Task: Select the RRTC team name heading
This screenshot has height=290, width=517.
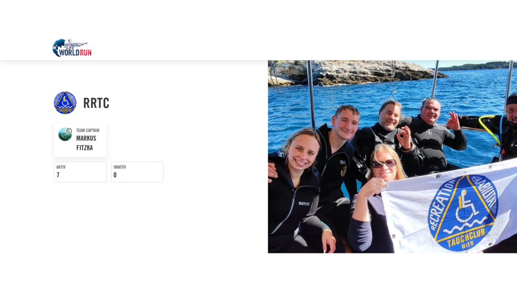Action: [96, 103]
